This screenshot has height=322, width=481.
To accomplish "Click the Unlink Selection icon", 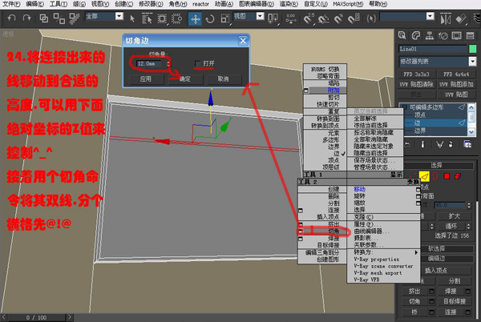I will point(59,18).
